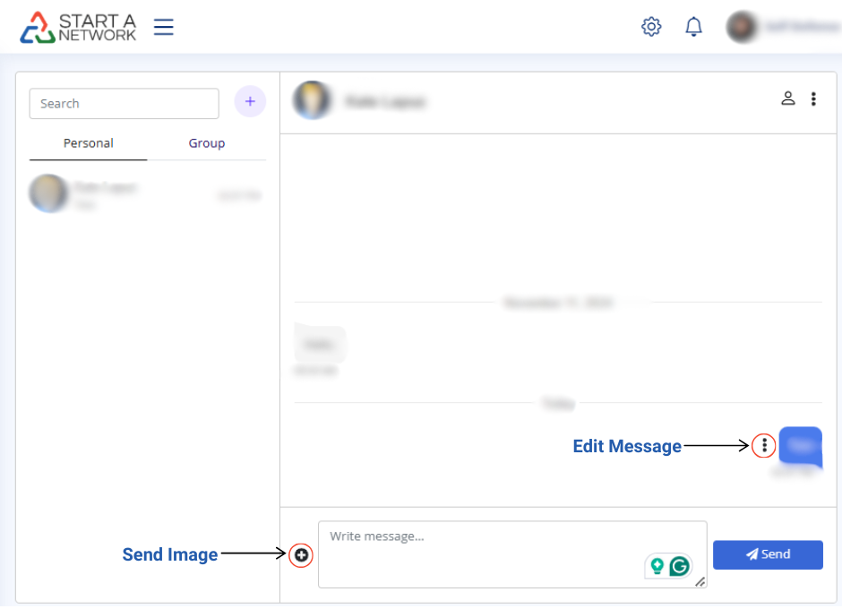Focus the Search conversations field
842x609 pixels.
124,104
